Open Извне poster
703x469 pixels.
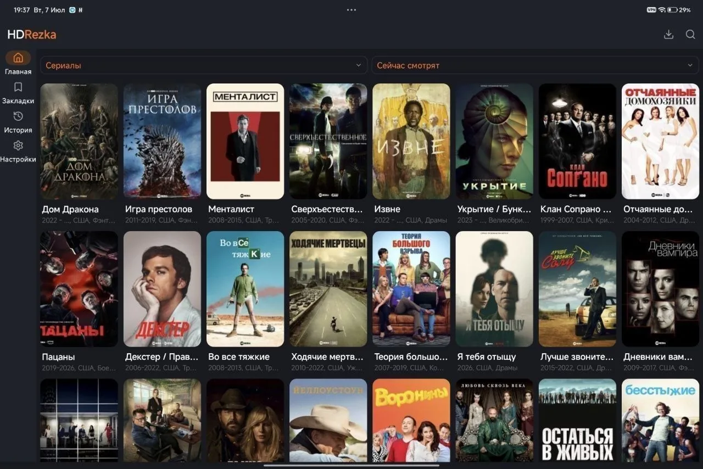(411, 141)
